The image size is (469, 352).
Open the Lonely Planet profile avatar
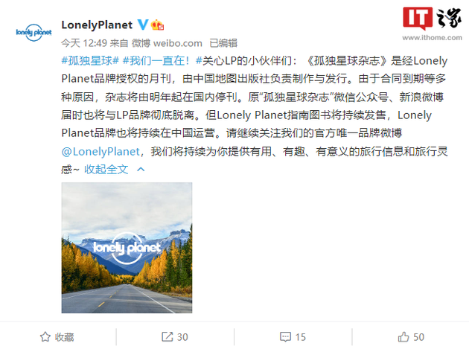pyautogui.click(x=33, y=32)
